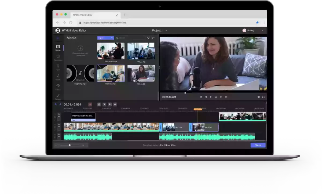Select the Music section icon
322x194 pixels.
point(58,77)
